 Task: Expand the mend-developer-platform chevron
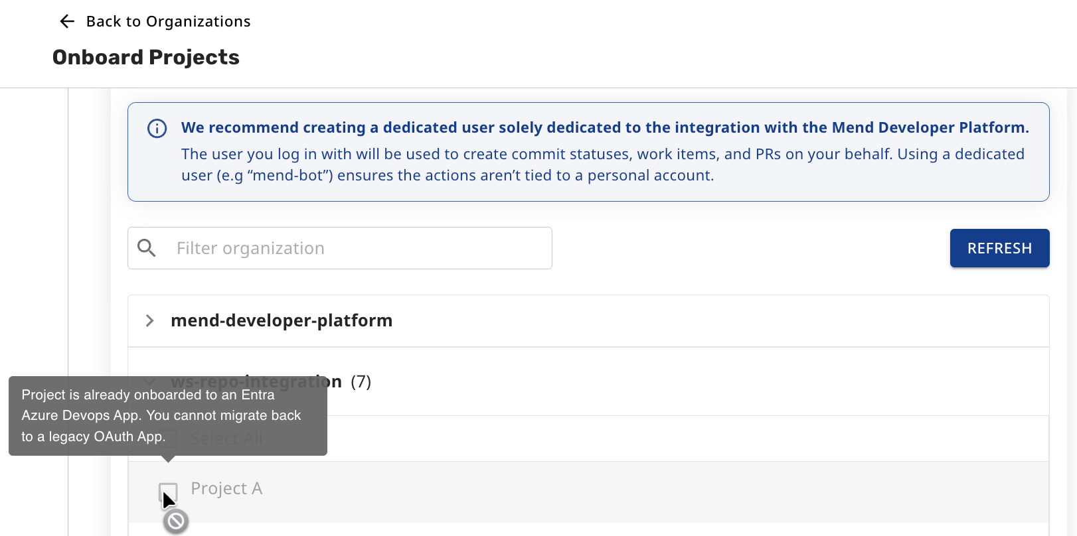(x=150, y=321)
